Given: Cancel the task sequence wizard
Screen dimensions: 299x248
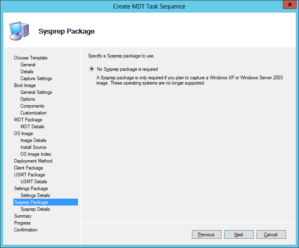Looking at the screenshot, I should pyautogui.click(x=271, y=234).
